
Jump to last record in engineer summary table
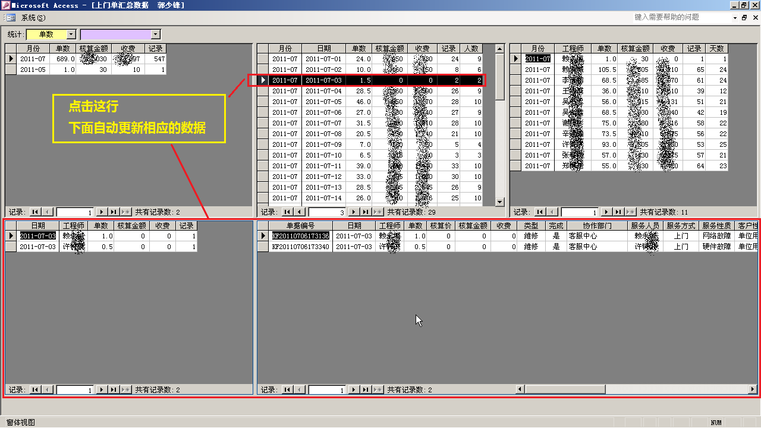pyautogui.click(x=617, y=212)
